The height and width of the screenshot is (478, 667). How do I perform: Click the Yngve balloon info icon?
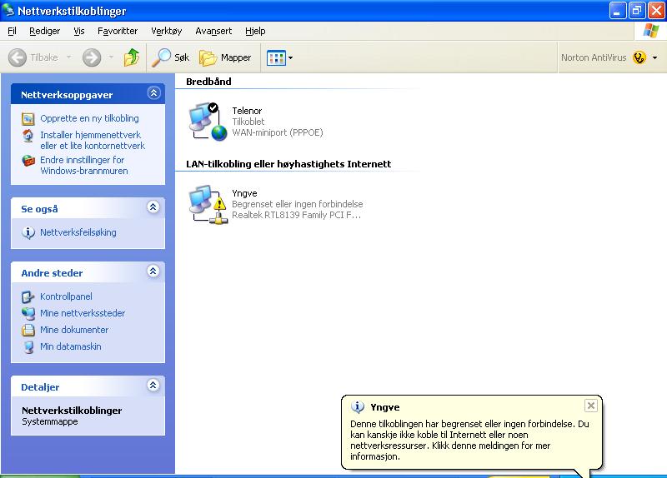(358, 407)
